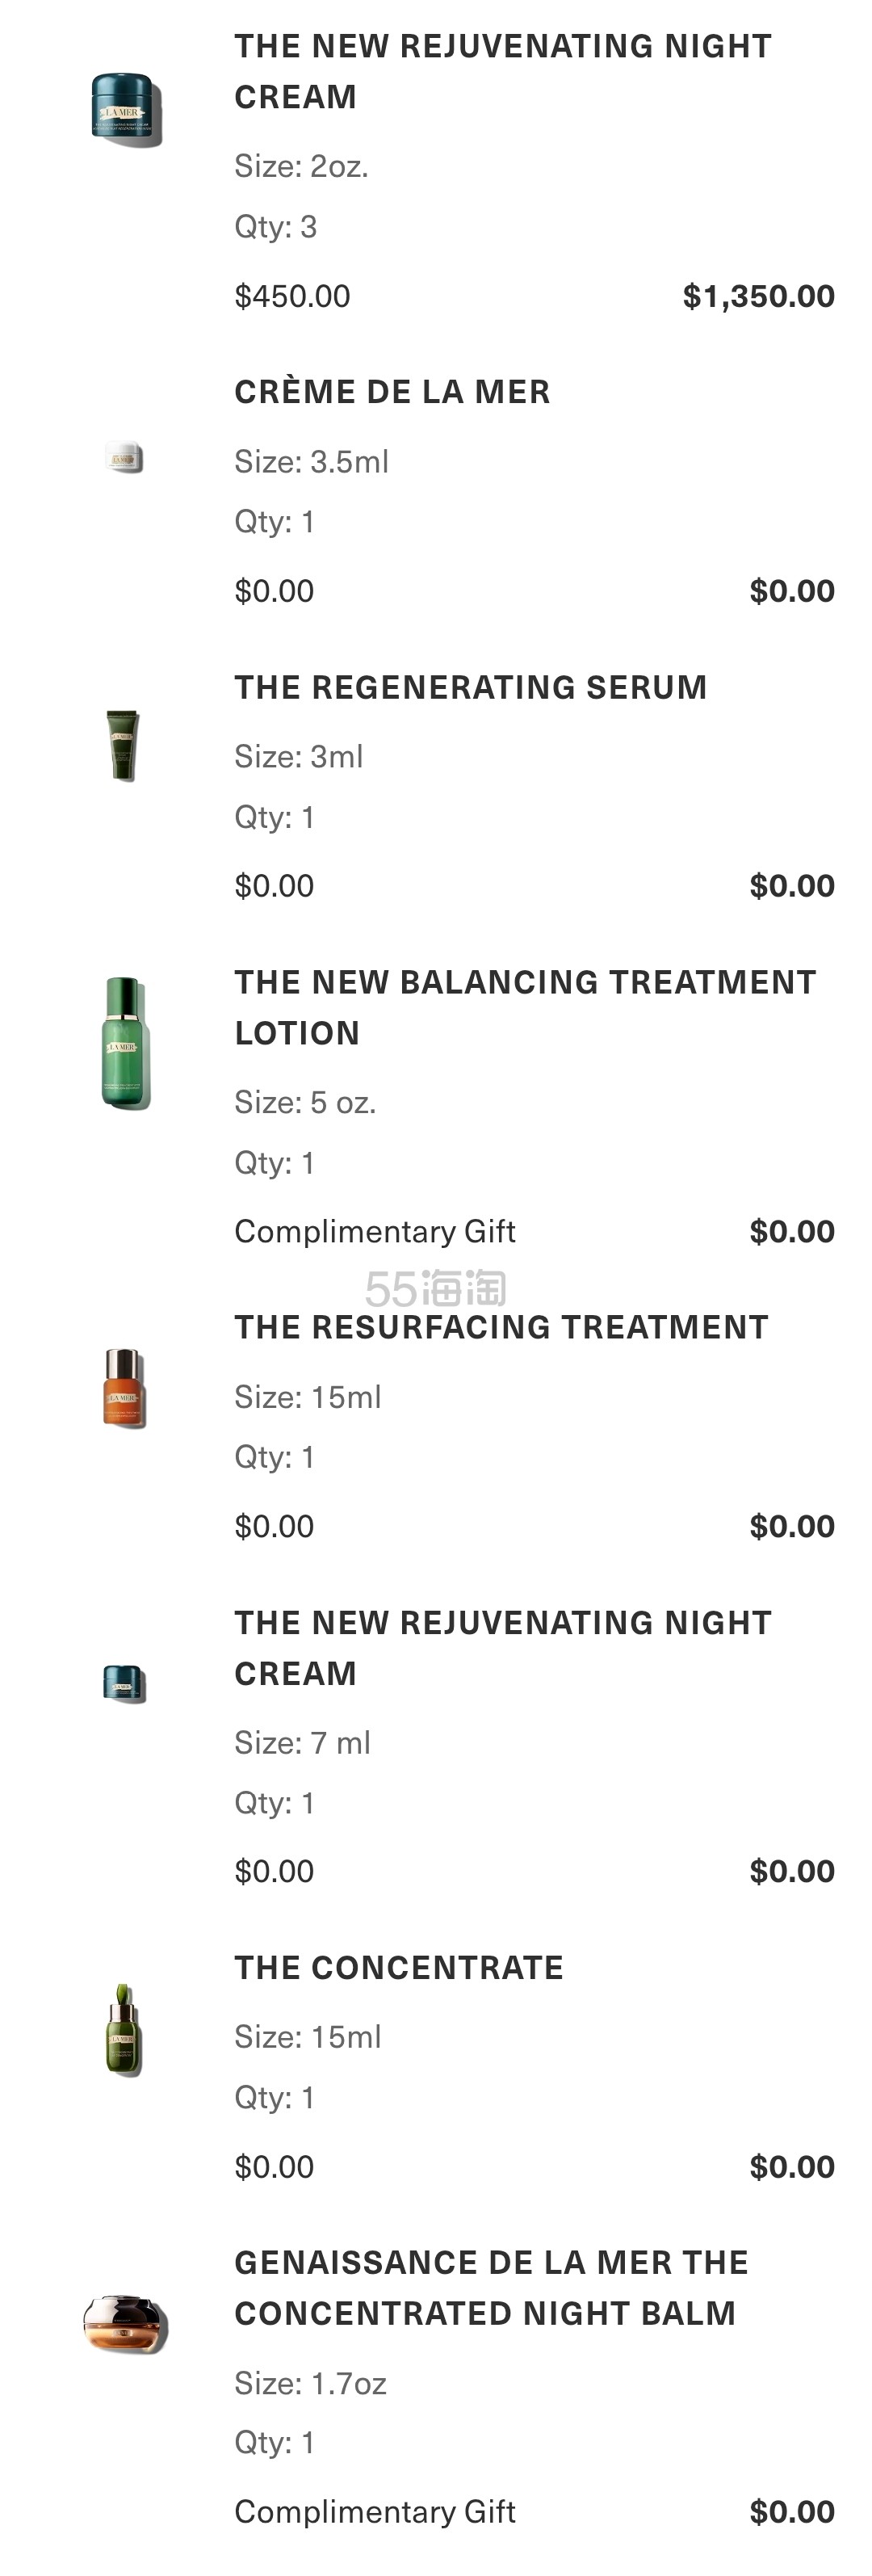The height and width of the screenshot is (2576, 872).
Task: Click The Concentrate dropper bottle image
Action: (x=124, y=2031)
